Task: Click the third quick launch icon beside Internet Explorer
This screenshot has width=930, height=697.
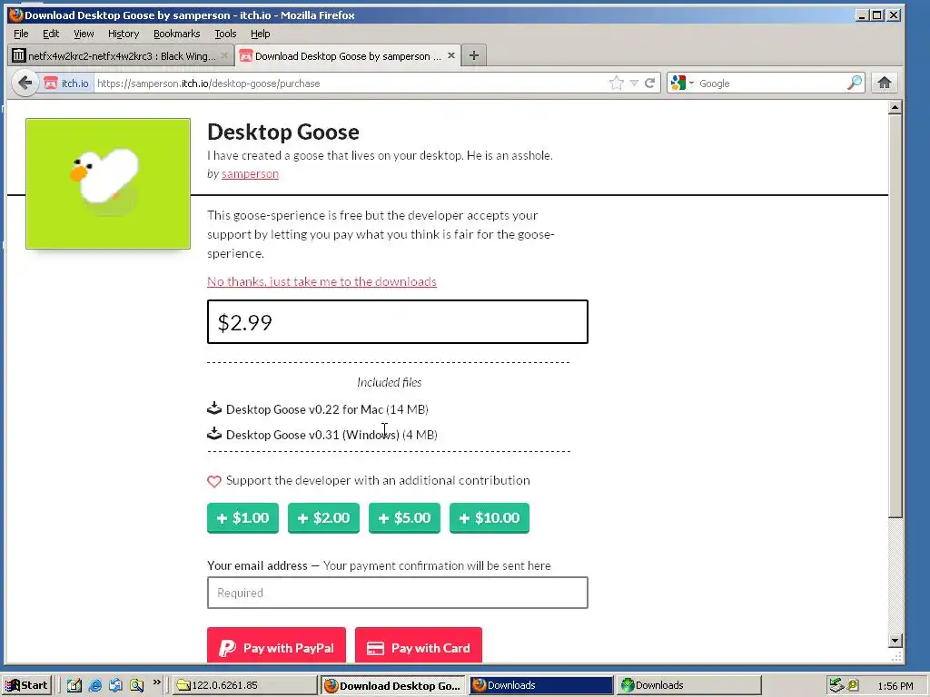Action: (x=115, y=685)
